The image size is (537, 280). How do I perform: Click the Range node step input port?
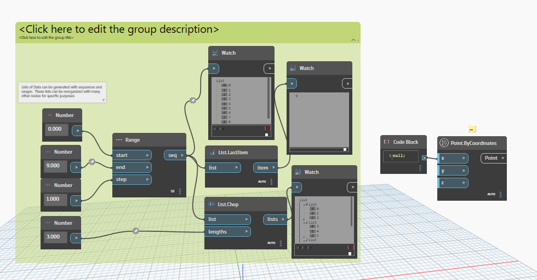tap(132, 179)
